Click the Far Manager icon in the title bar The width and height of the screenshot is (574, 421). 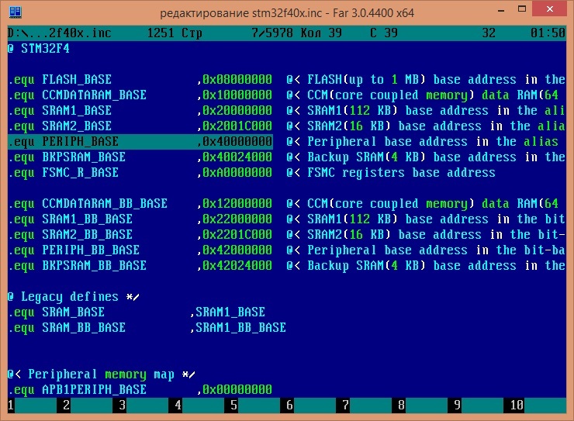tap(15, 12)
